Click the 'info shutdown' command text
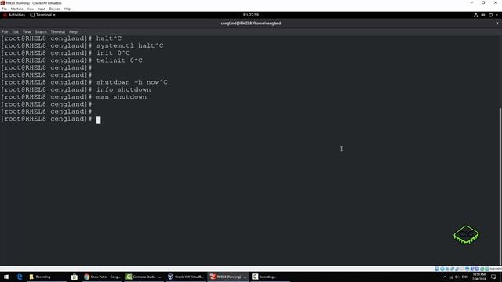This screenshot has width=502, height=282. 124,90
